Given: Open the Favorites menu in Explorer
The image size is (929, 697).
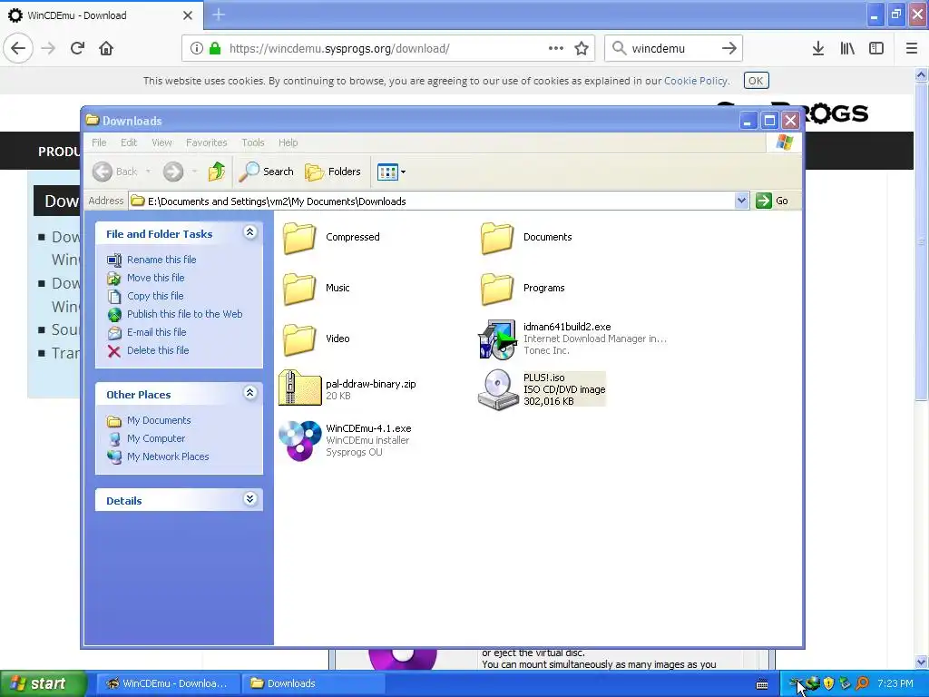Looking at the screenshot, I should (206, 142).
